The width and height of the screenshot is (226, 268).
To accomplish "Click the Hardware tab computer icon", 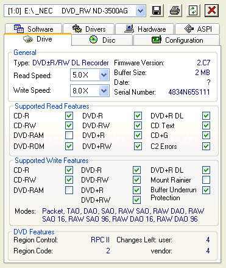I will tap(129, 29).
